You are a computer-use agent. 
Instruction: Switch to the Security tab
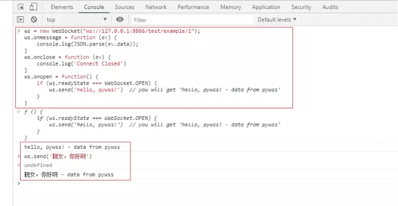click(x=301, y=7)
